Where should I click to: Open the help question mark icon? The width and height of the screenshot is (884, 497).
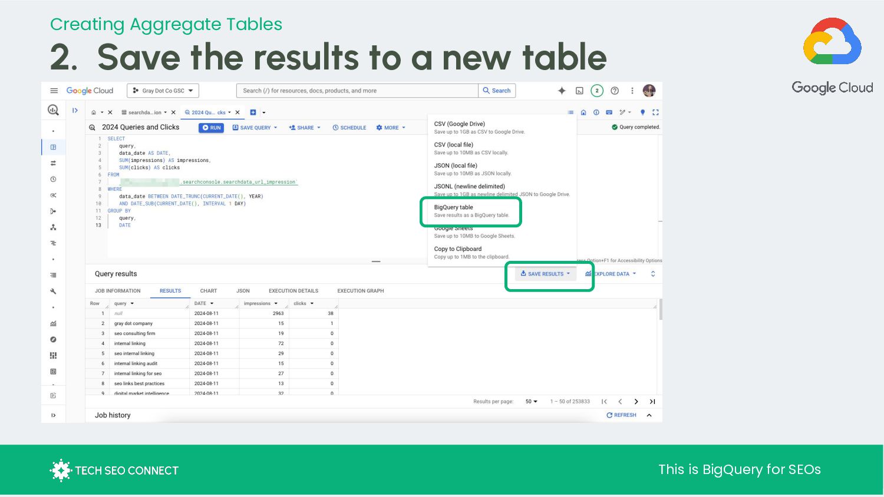pos(615,91)
